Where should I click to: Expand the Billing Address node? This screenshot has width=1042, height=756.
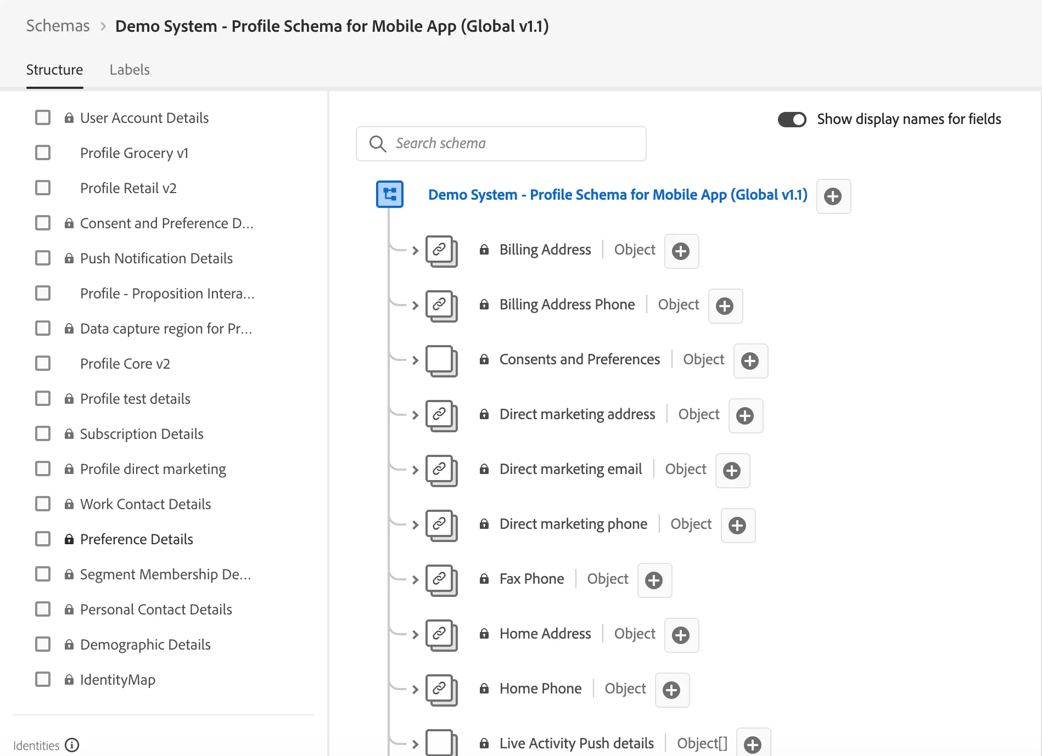click(415, 251)
